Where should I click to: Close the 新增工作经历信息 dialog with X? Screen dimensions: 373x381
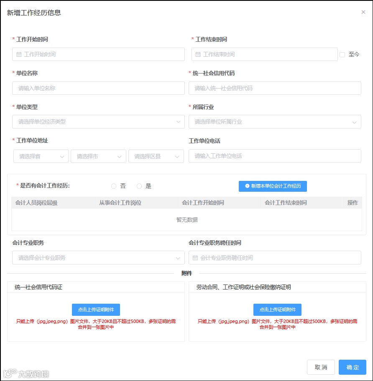coord(363,12)
